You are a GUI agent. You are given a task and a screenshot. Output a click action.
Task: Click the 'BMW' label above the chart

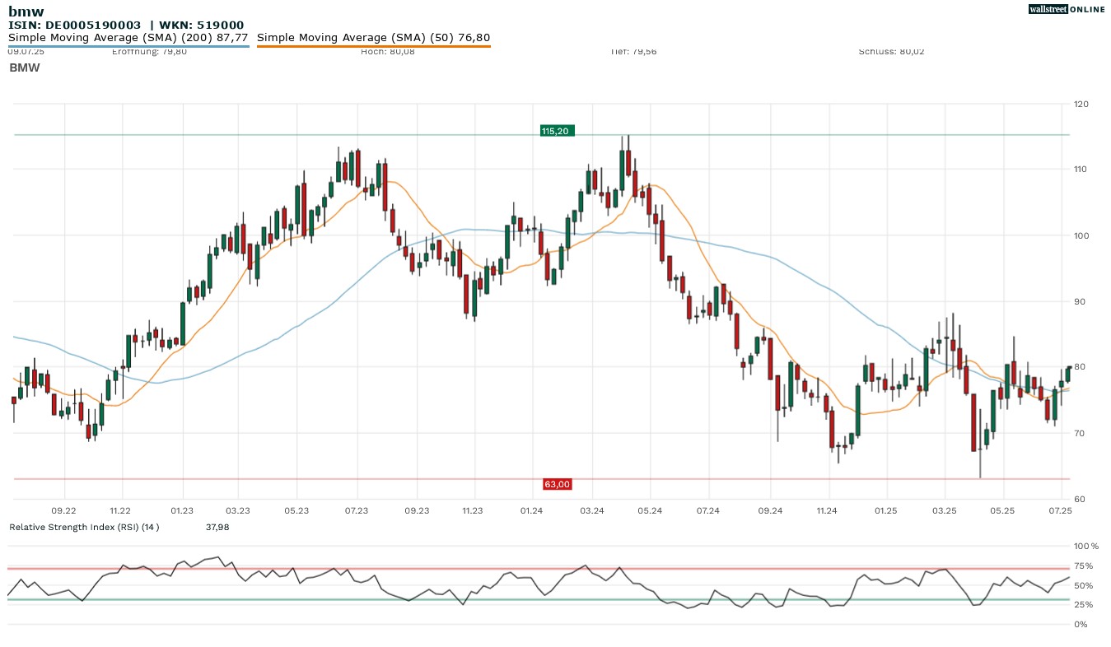point(25,67)
